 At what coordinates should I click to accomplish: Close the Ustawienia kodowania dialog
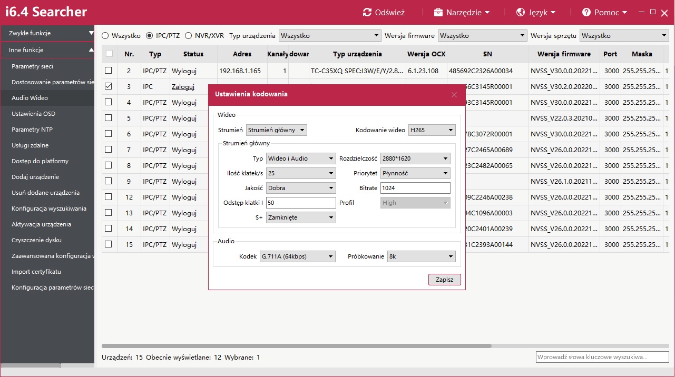click(x=454, y=95)
